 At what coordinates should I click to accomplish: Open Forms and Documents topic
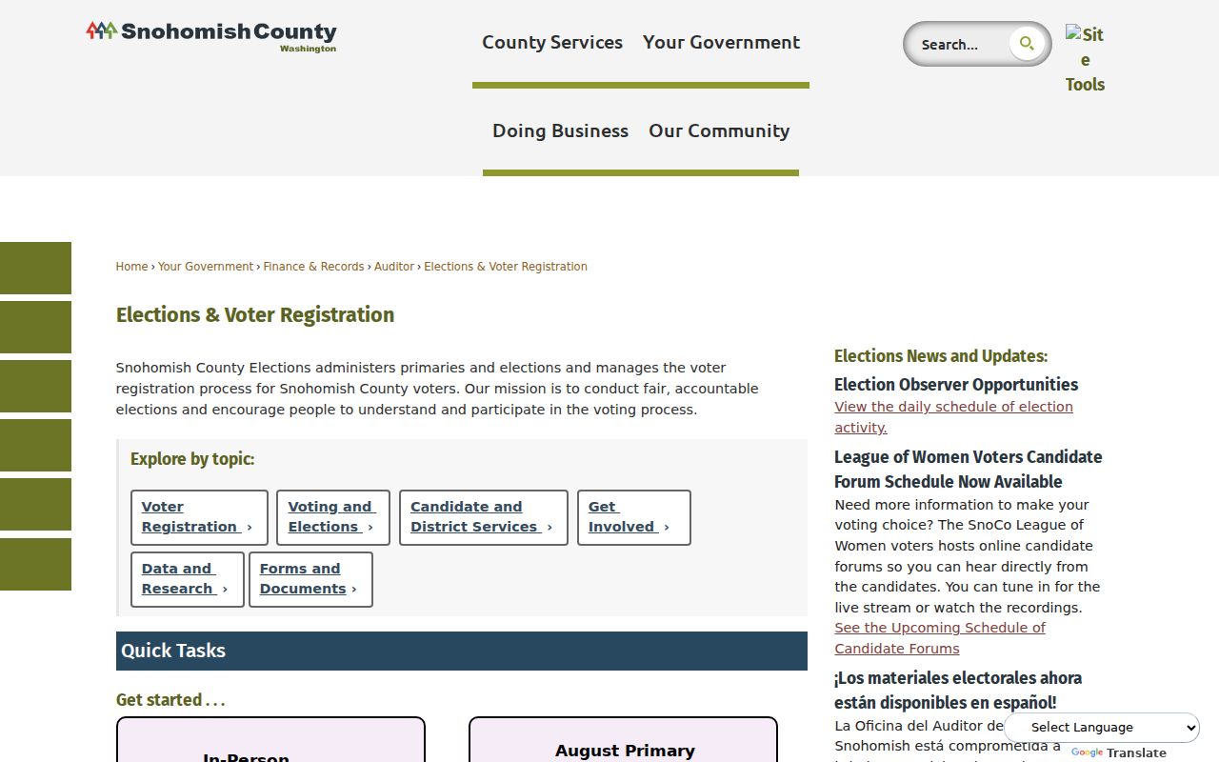pyautogui.click(x=310, y=579)
